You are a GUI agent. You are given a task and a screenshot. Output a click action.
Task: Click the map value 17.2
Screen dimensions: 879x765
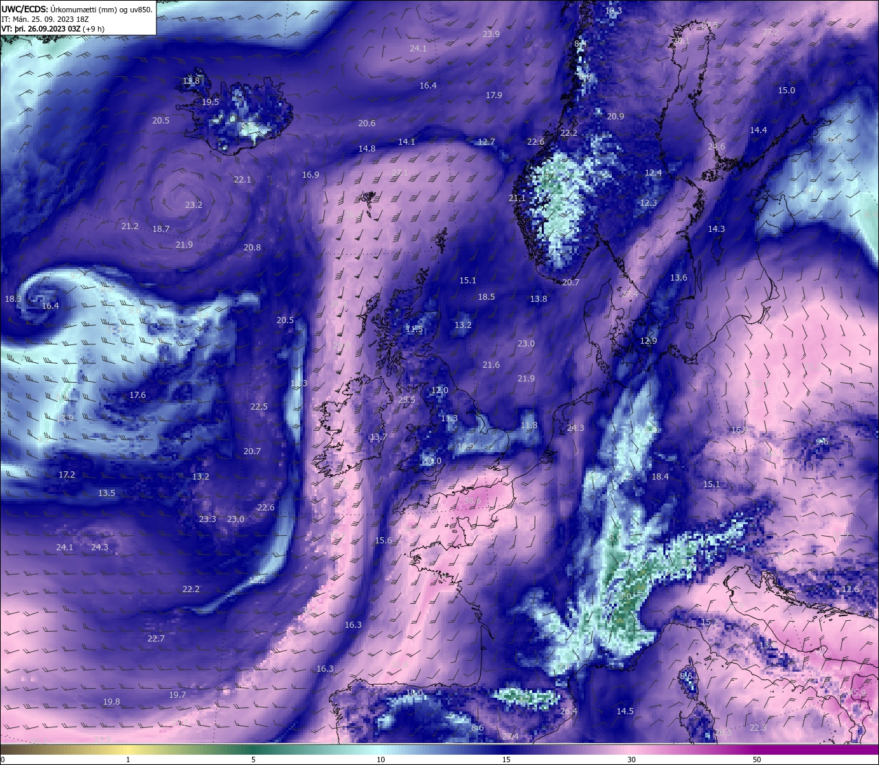pos(67,475)
